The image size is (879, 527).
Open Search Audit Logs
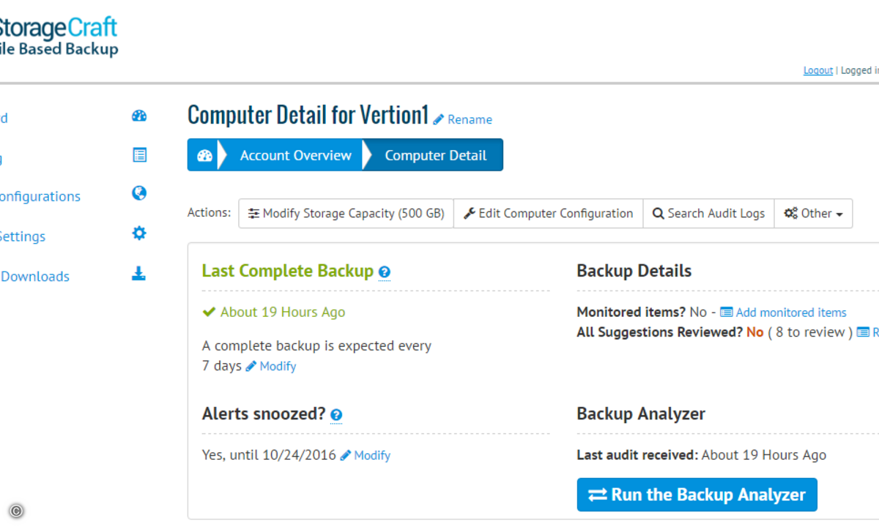click(x=709, y=214)
